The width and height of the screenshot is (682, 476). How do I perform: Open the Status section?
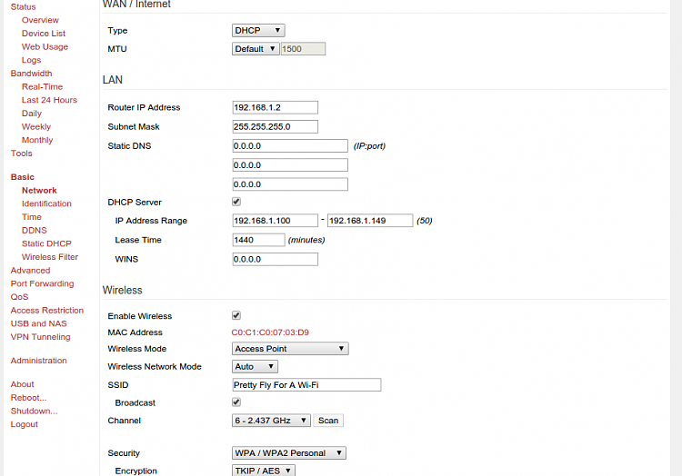pos(23,7)
